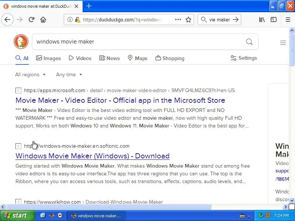Switch to the Images tab
Image resolution: width=295 pixels, height=221 pixels.
tap(48, 58)
